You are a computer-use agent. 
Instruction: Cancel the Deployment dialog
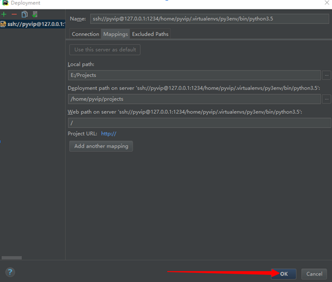(314, 274)
